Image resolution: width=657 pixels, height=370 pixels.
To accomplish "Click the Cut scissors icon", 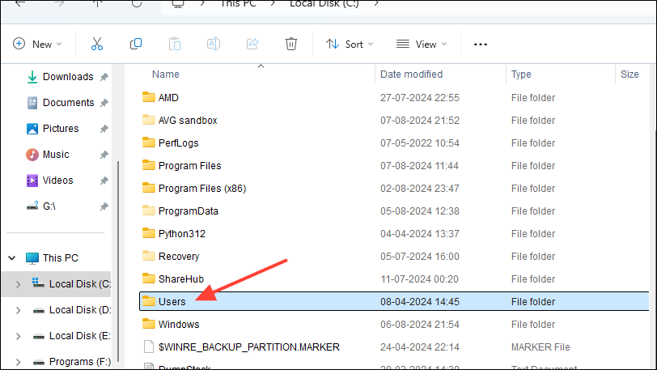I will (97, 44).
